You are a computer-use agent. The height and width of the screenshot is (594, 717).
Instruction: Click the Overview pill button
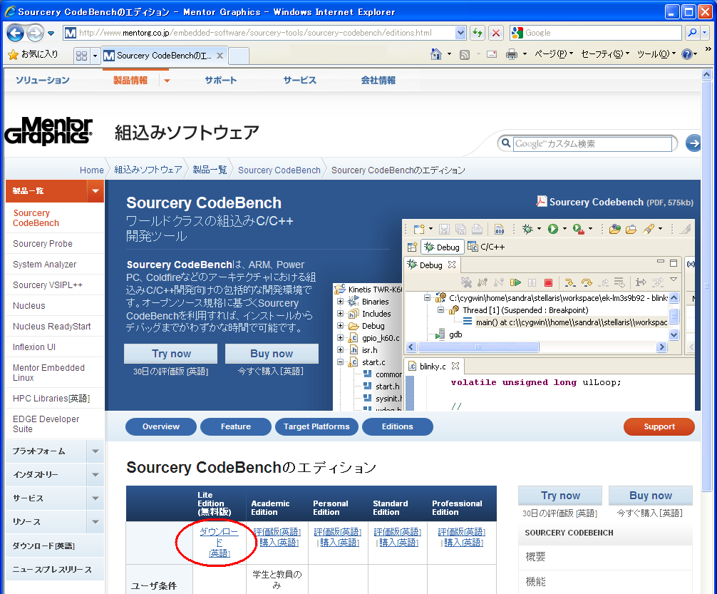[161, 426]
